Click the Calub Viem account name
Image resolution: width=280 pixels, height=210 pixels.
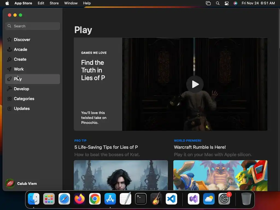(x=27, y=183)
